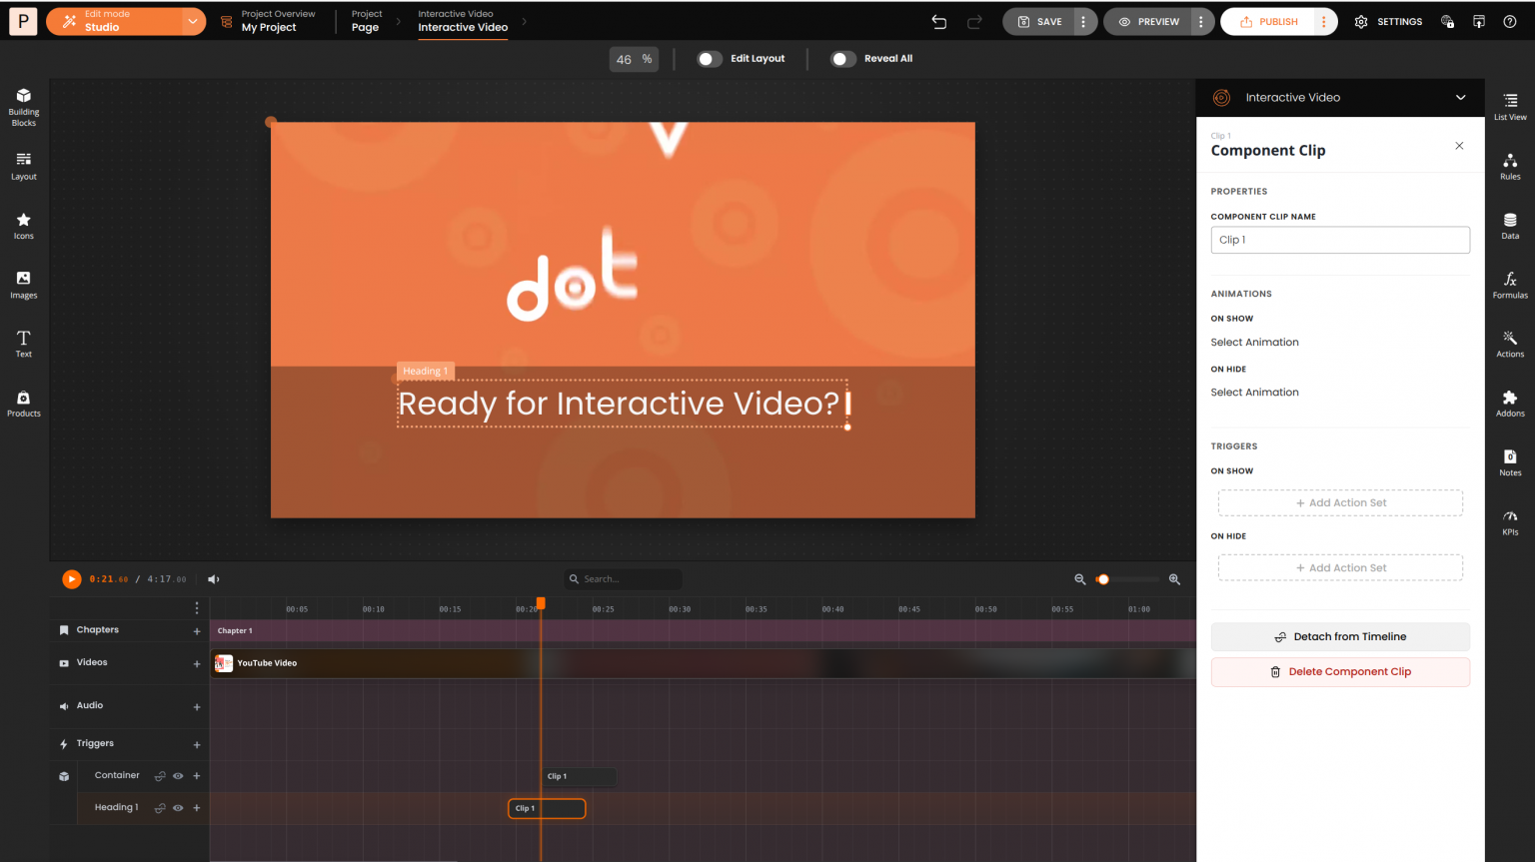Viewport: 1535px width, 862px height.
Task: Open the Icons library
Action: (x=24, y=226)
